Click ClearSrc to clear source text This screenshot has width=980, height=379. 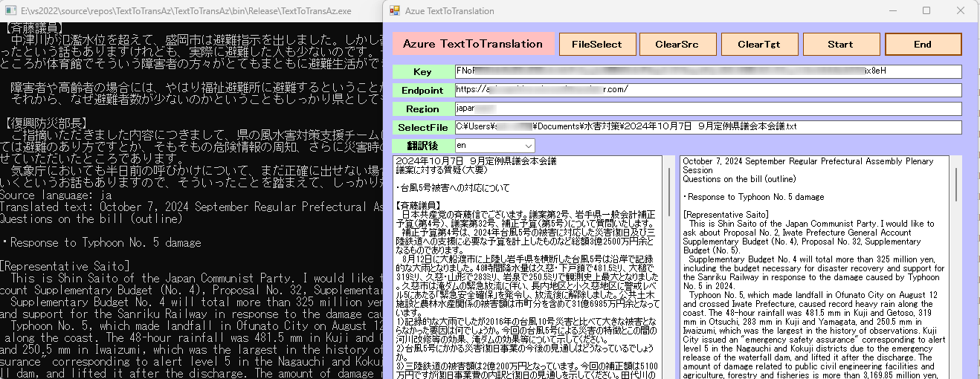pyautogui.click(x=676, y=44)
